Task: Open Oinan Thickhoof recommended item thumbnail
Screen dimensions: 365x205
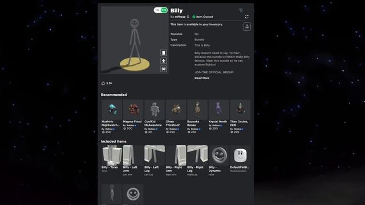Action: (x=176, y=109)
